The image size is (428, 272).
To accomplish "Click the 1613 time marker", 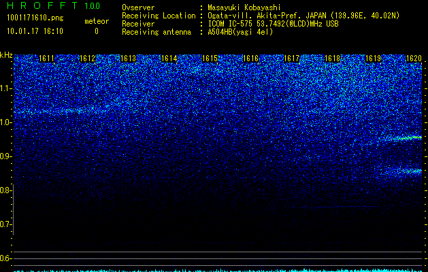I will (x=129, y=58).
